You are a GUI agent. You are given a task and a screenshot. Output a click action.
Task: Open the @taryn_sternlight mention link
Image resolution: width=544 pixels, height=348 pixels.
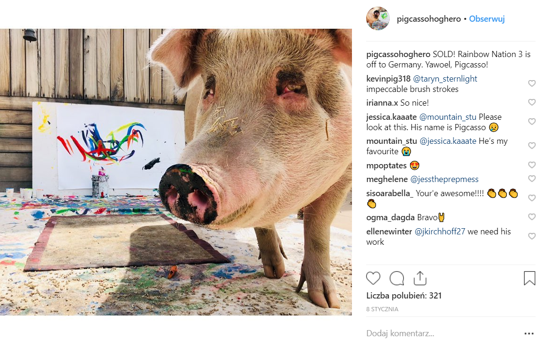coord(445,79)
